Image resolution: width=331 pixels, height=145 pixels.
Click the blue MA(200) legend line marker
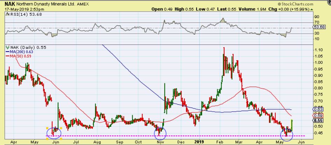(8, 52)
